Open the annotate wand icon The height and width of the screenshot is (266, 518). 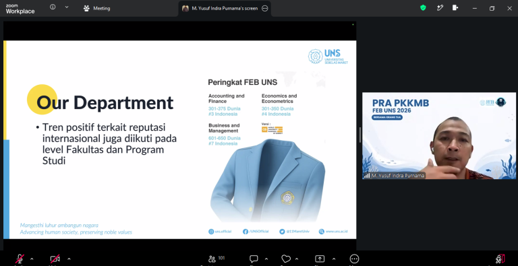click(x=440, y=7)
